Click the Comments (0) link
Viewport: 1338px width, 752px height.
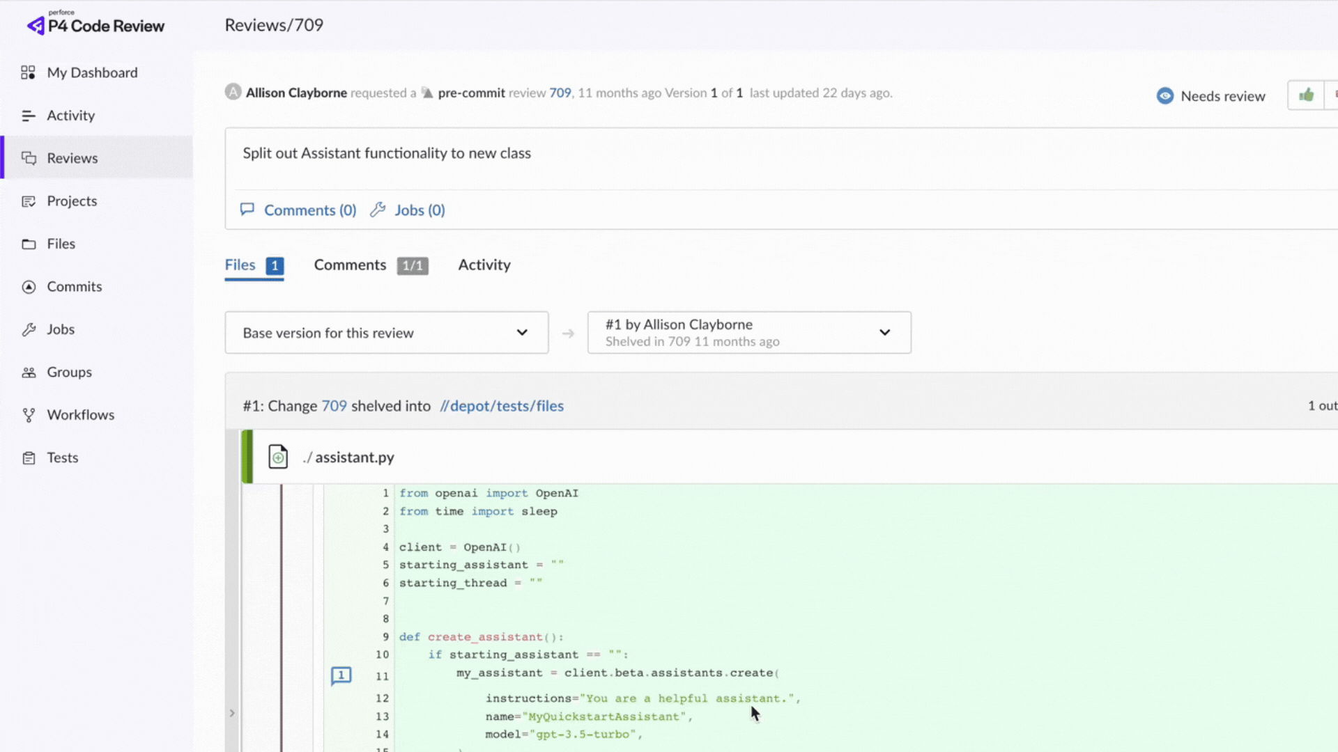(x=309, y=210)
